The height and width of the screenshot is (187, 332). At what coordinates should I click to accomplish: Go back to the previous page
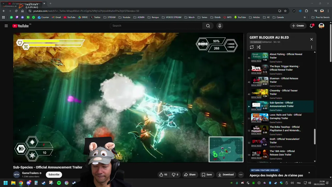[x=4, y=11]
